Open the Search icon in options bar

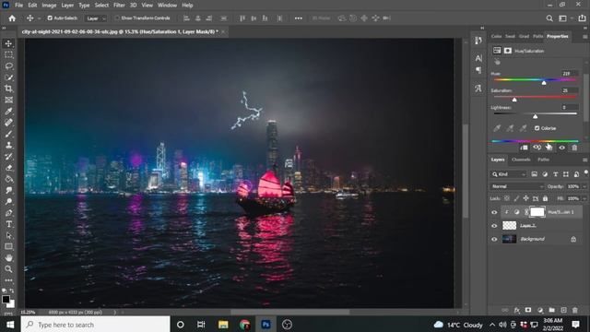(x=549, y=18)
